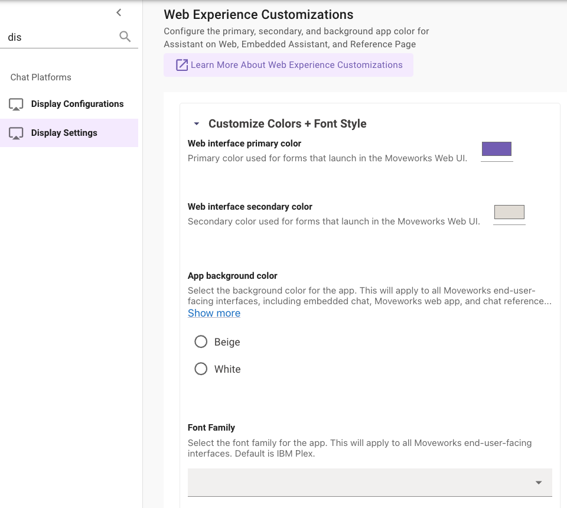The image size is (567, 508).
Task: Collapse section using triangle beside Customize Colors
Action: [196, 124]
